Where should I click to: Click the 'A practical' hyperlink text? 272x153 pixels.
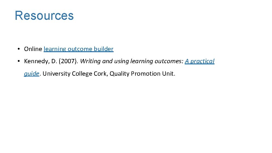tap(200, 61)
